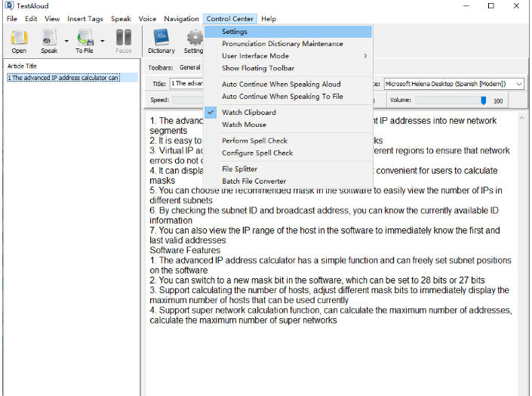Click the Open toolbar icon
This screenshot has width=532, height=396.
point(19,40)
